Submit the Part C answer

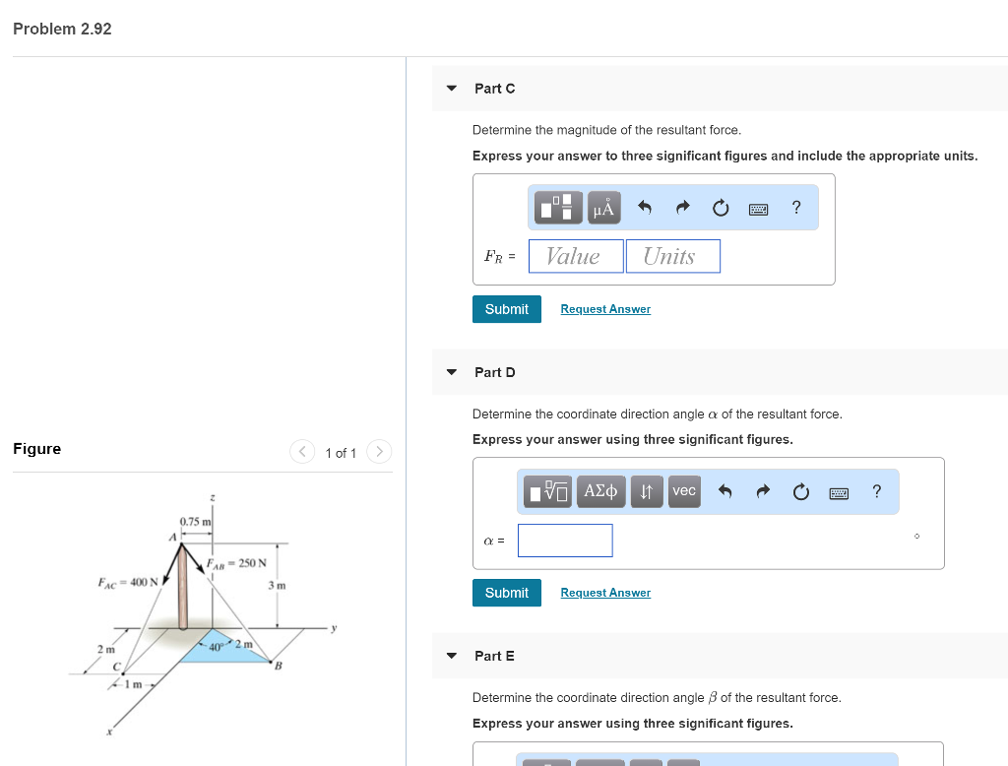coord(507,309)
